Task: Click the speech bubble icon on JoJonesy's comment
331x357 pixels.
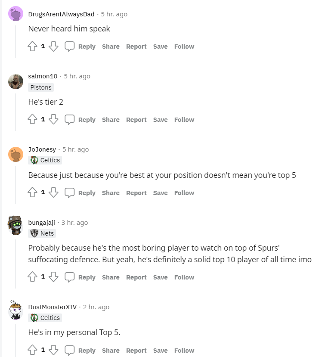Action: (70, 192)
